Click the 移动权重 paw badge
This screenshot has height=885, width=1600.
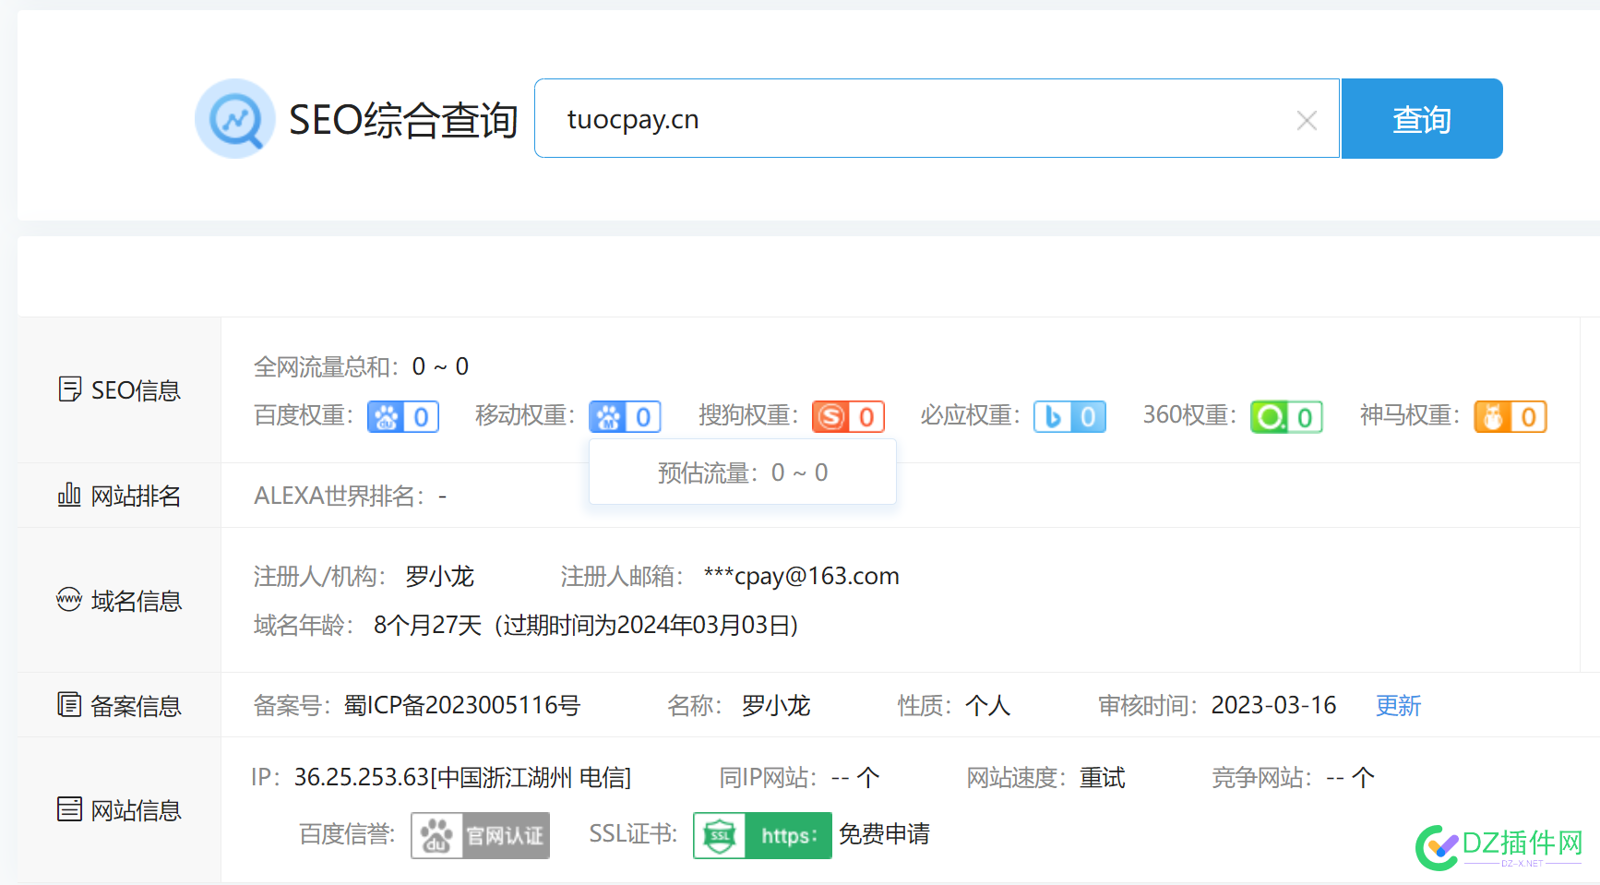(x=626, y=417)
